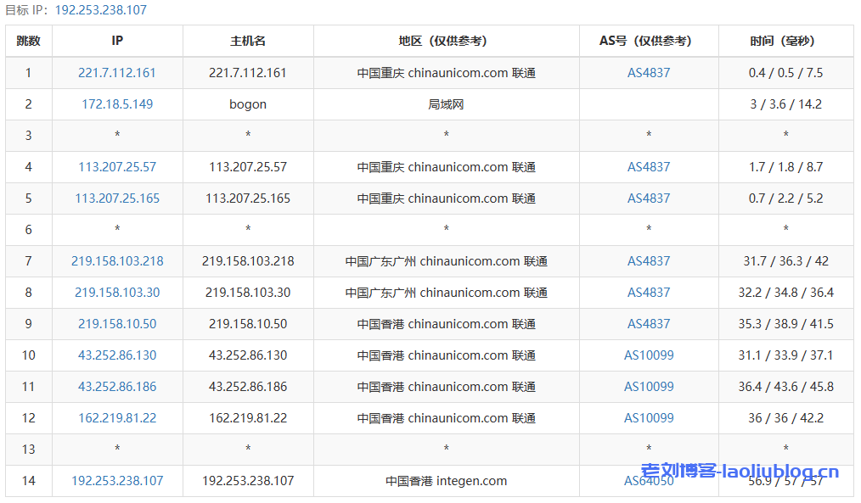Select hostname text 219.158.103.218
The image size is (861, 503).
pos(248,261)
